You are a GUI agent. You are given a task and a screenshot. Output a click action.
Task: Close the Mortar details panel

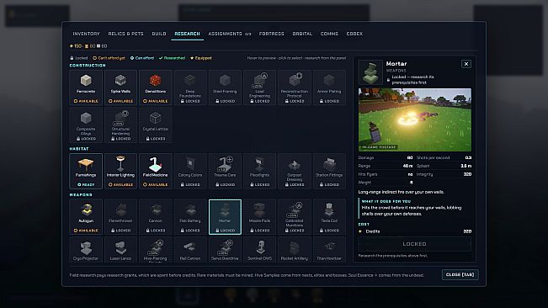click(x=466, y=64)
